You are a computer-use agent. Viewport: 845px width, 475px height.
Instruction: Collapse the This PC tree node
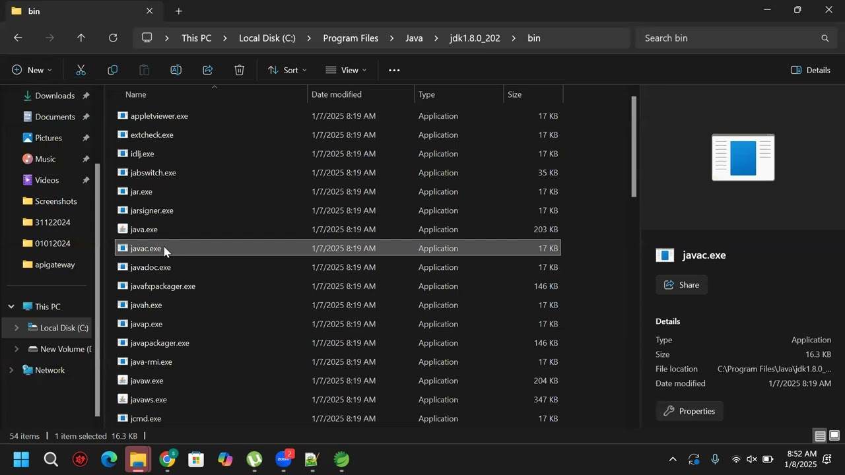point(11,307)
